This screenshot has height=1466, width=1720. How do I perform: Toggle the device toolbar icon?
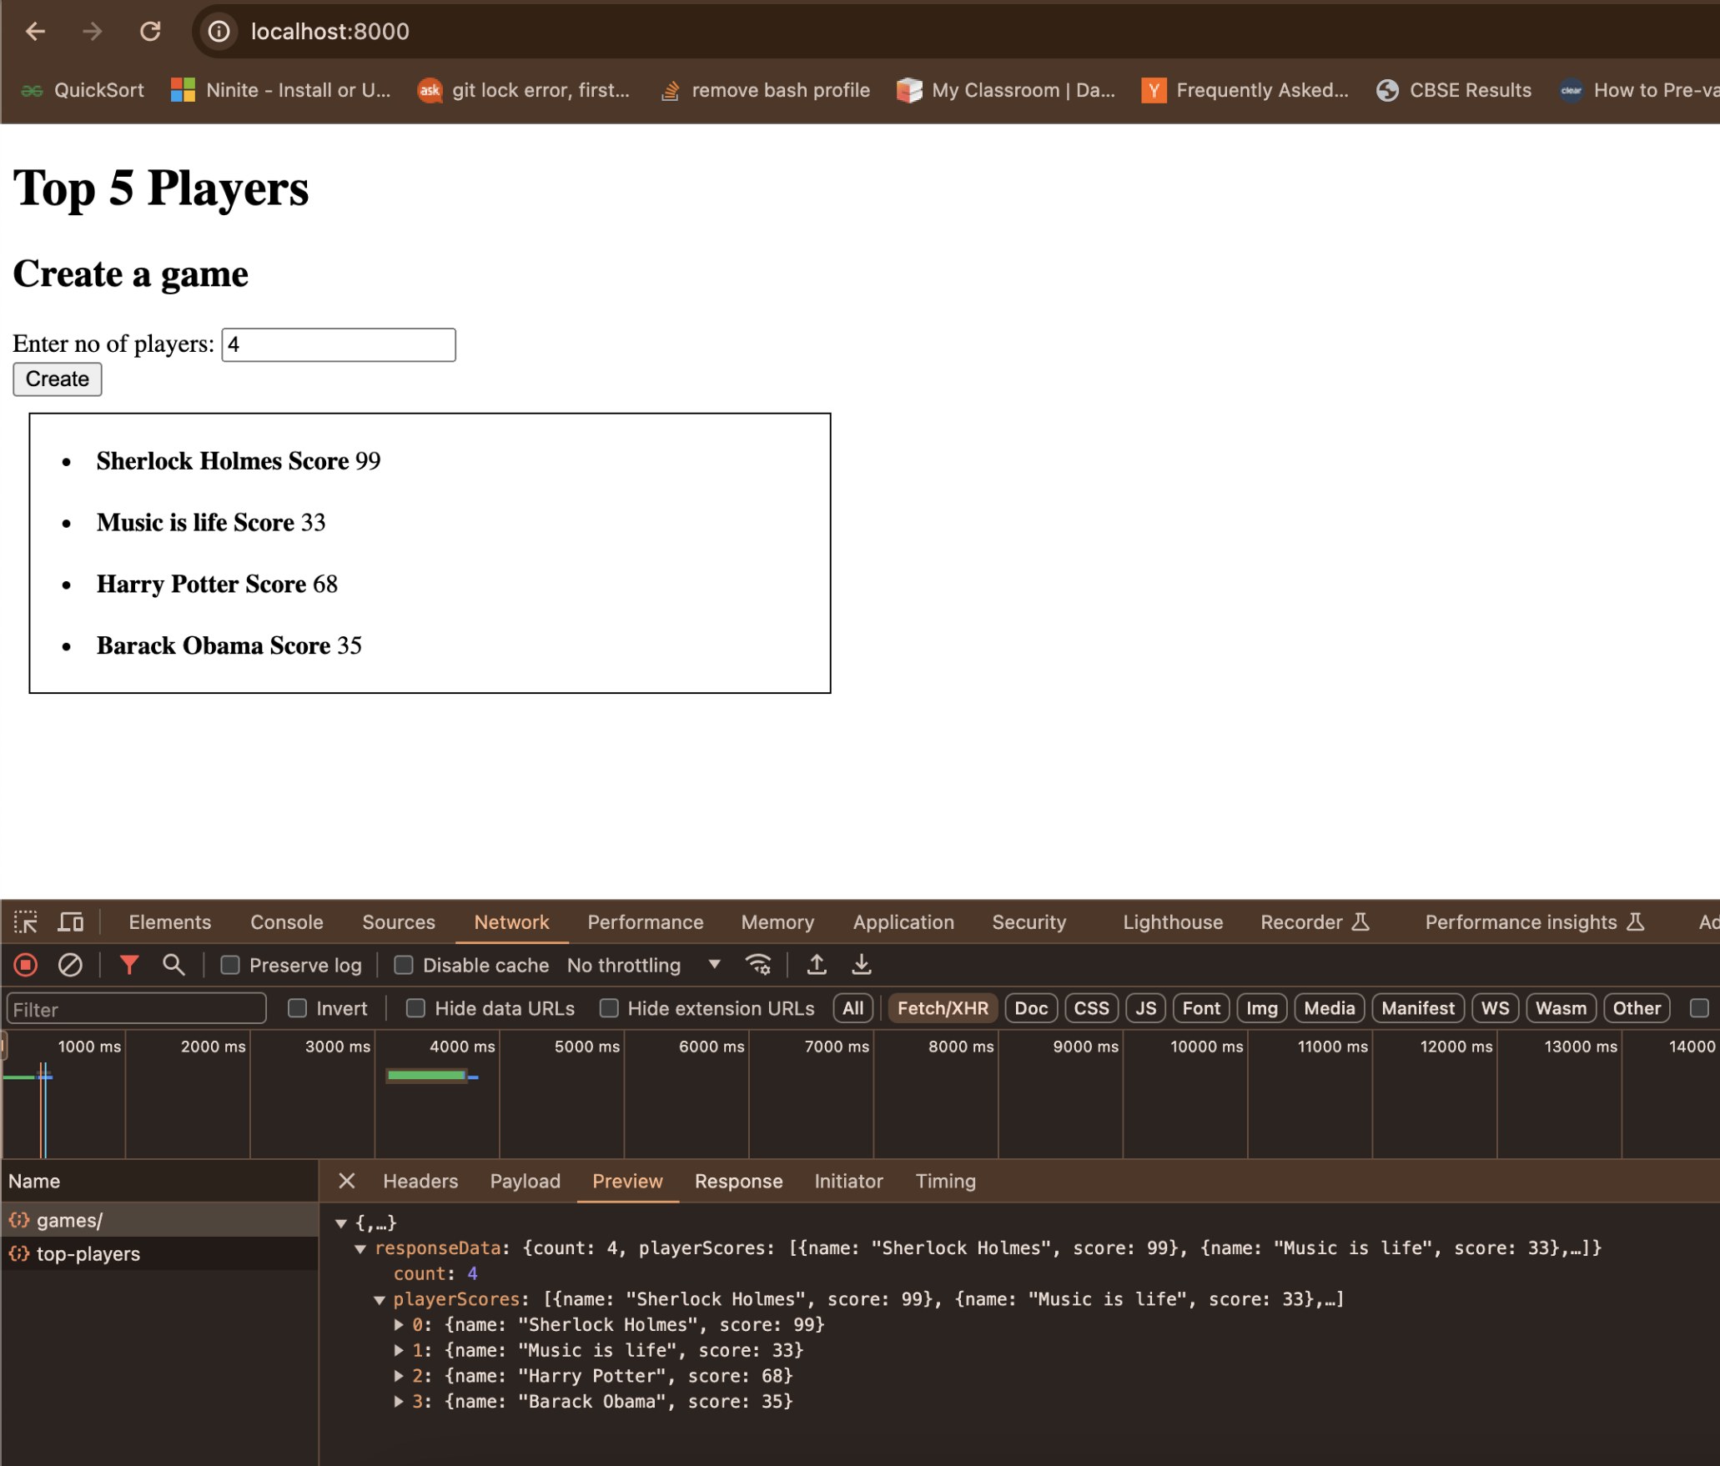coord(71,921)
